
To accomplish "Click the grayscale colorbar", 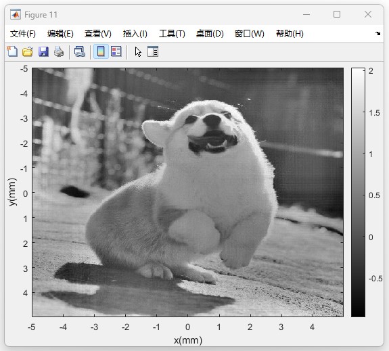I will (x=358, y=192).
